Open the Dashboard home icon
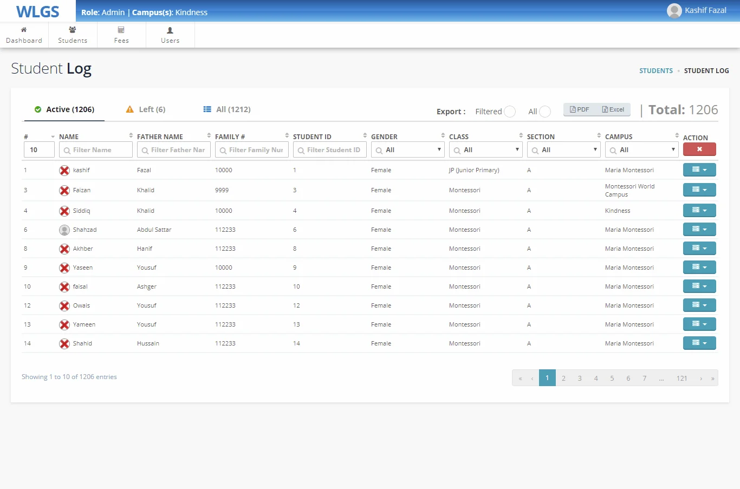Screen dimensions: 740x489 click(x=24, y=30)
